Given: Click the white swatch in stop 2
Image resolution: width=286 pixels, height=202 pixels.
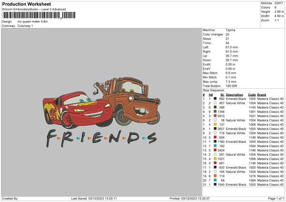Looking at the screenshot, I should pyautogui.click(x=215, y=103).
